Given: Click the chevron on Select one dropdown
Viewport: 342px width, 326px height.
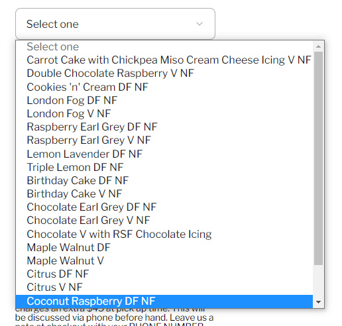Looking at the screenshot, I should click(199, 24).
